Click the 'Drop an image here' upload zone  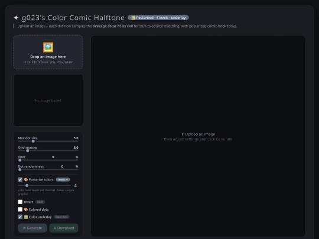point(48,53)
